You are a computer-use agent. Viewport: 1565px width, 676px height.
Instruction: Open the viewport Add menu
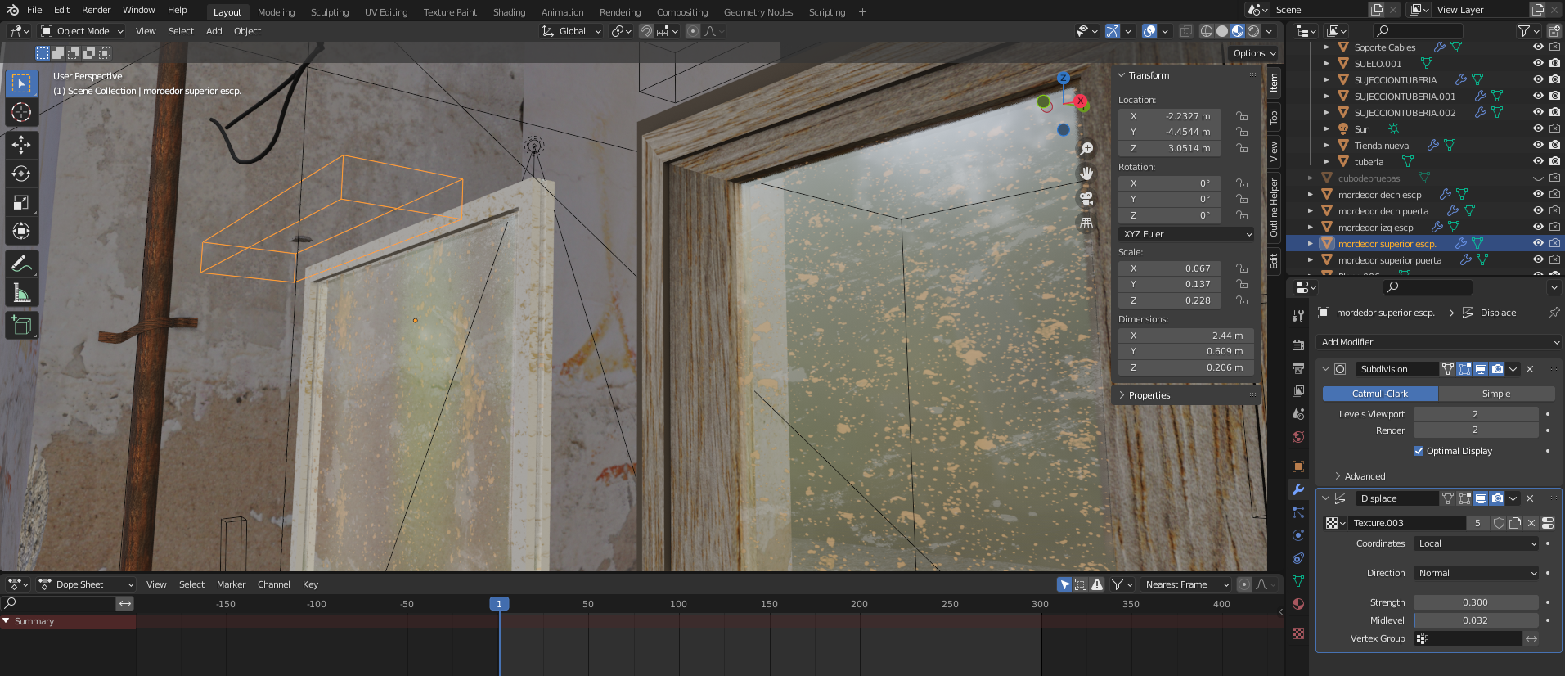pos(214,31)
